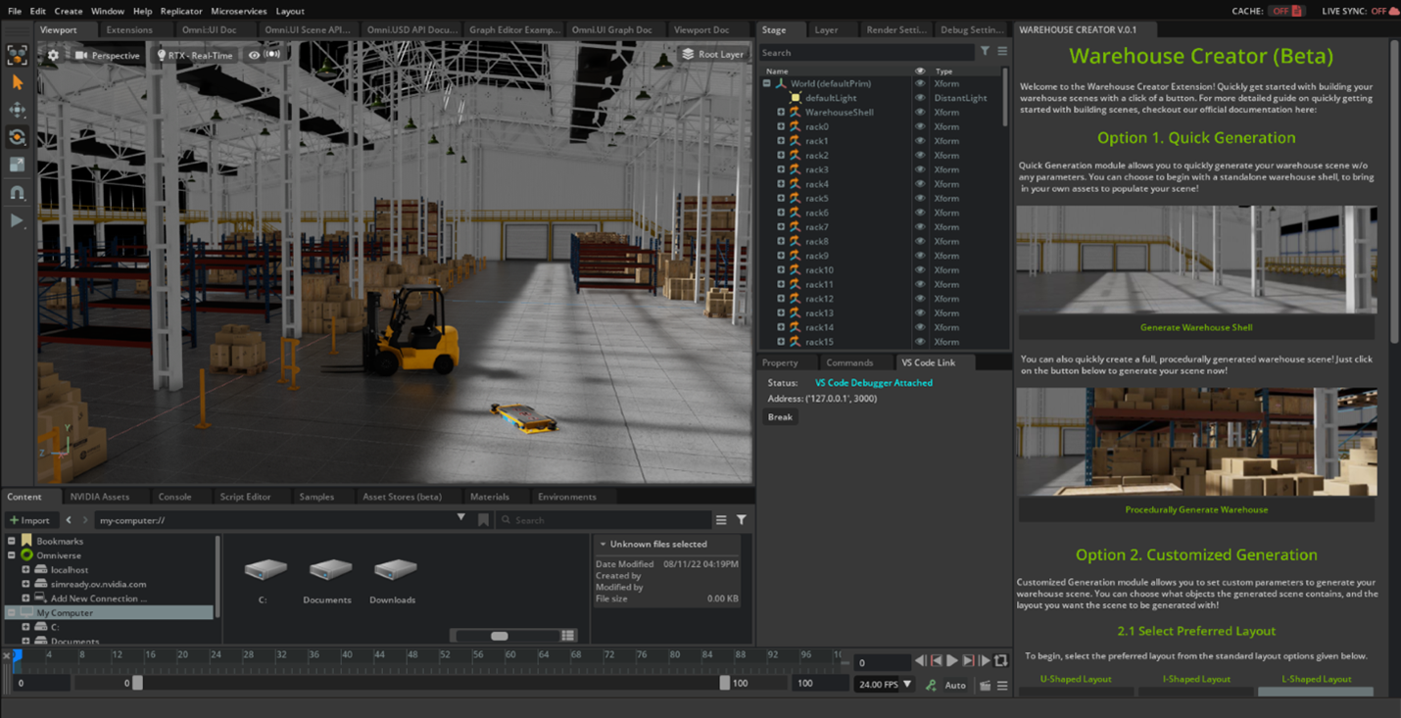Click Procedurally Generate Warehouse button
1401x718 pixels.
click(1196, 509)
